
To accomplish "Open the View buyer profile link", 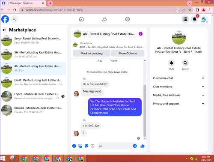I will click(118, 72).
